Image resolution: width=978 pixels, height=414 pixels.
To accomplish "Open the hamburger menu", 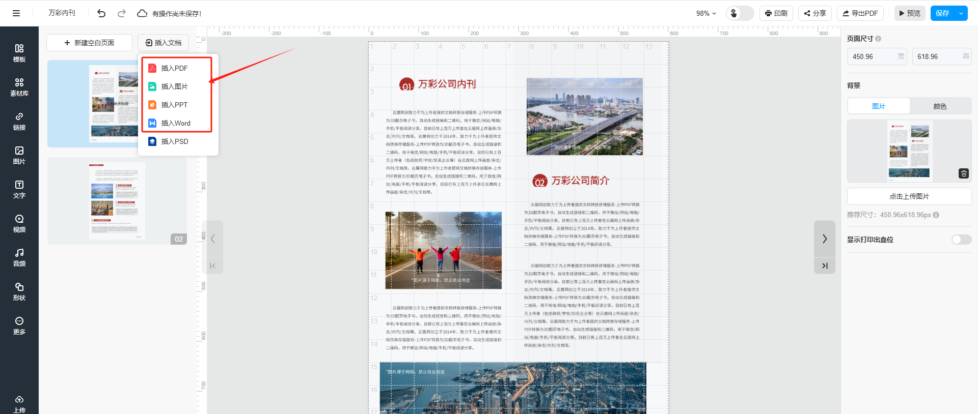I will 16,13.
